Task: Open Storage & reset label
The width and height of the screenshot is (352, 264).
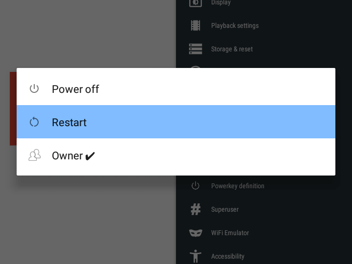Action: tap(232, 49)
